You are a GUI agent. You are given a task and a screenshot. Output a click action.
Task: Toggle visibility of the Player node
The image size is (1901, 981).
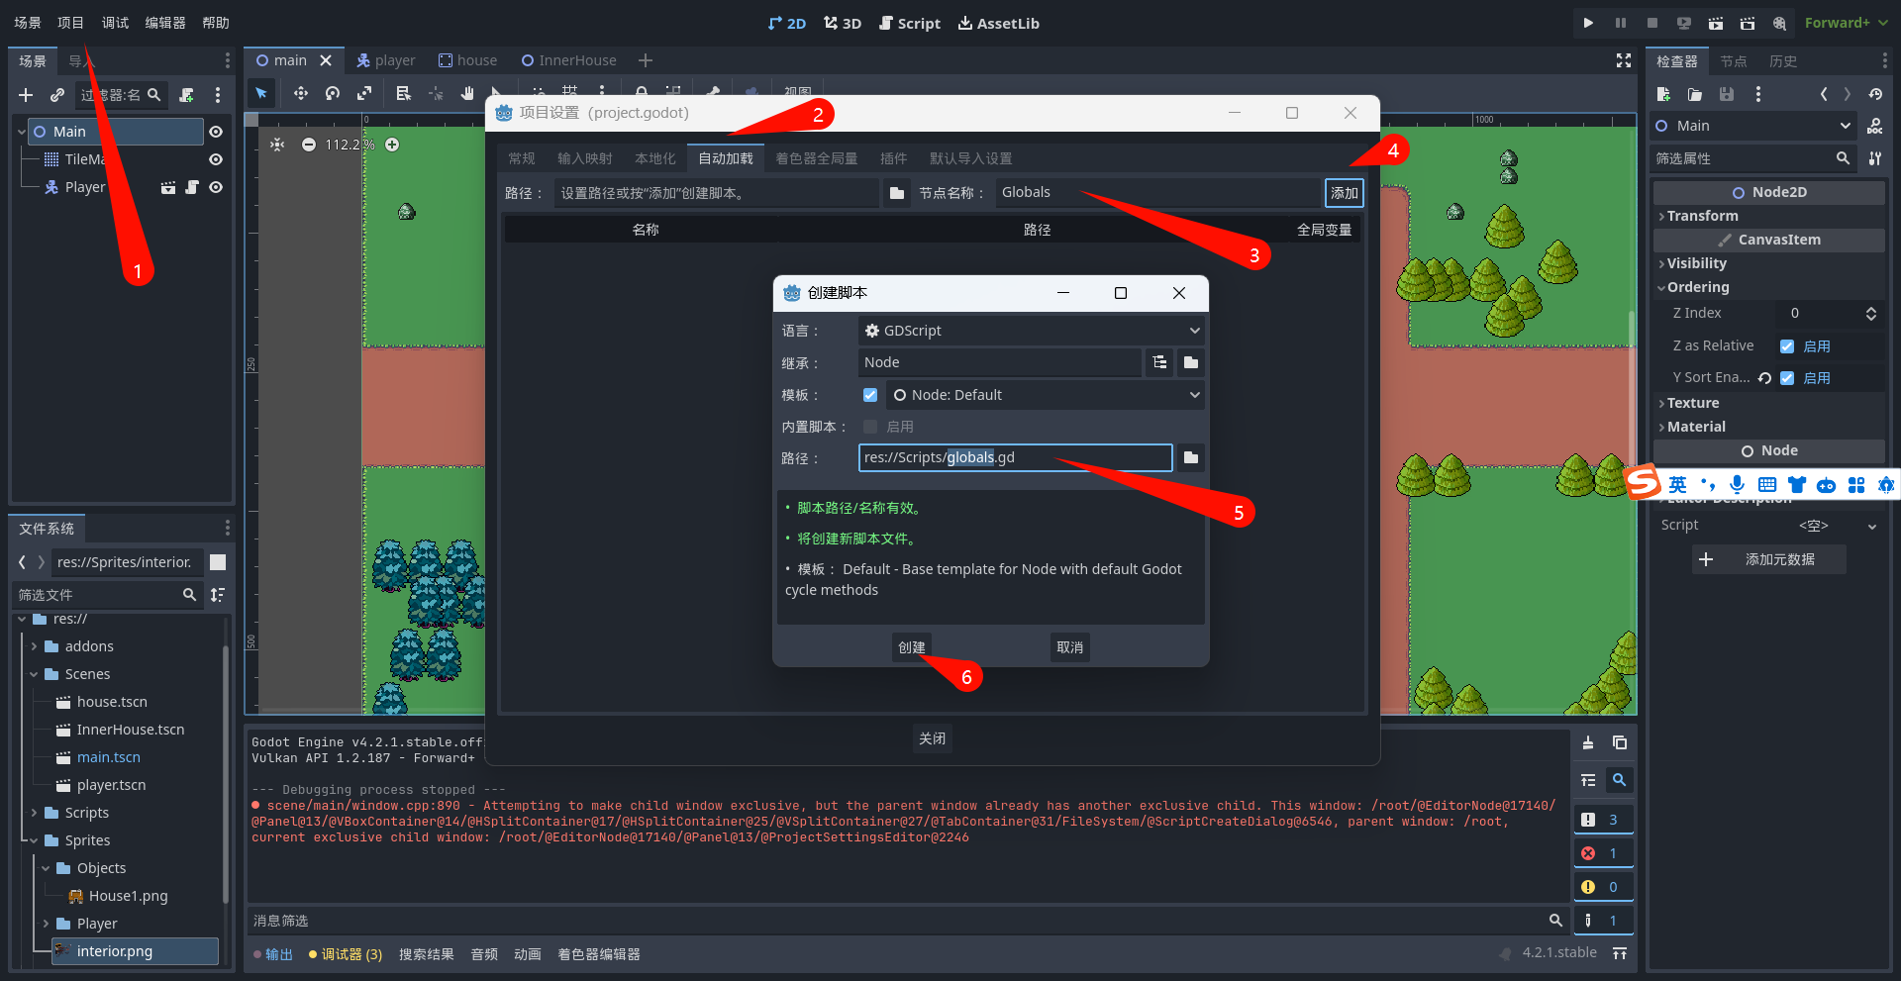click(x=216, y=187)
